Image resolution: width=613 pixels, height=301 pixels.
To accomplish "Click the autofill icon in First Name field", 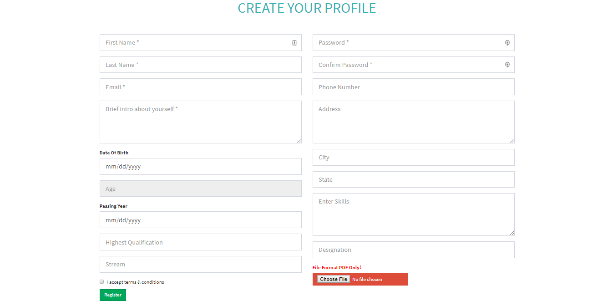I will pyautogui.click(x=294, y=43).
